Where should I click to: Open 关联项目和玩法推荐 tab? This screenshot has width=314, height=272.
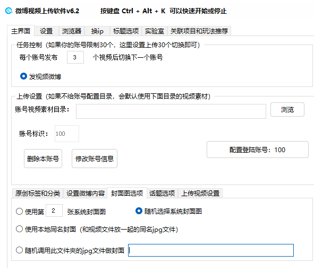pyautogui.click(x=199, y=31)
